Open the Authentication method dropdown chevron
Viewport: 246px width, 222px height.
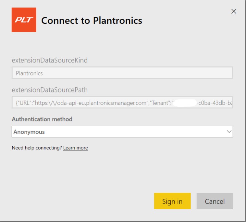click(229, 132)
